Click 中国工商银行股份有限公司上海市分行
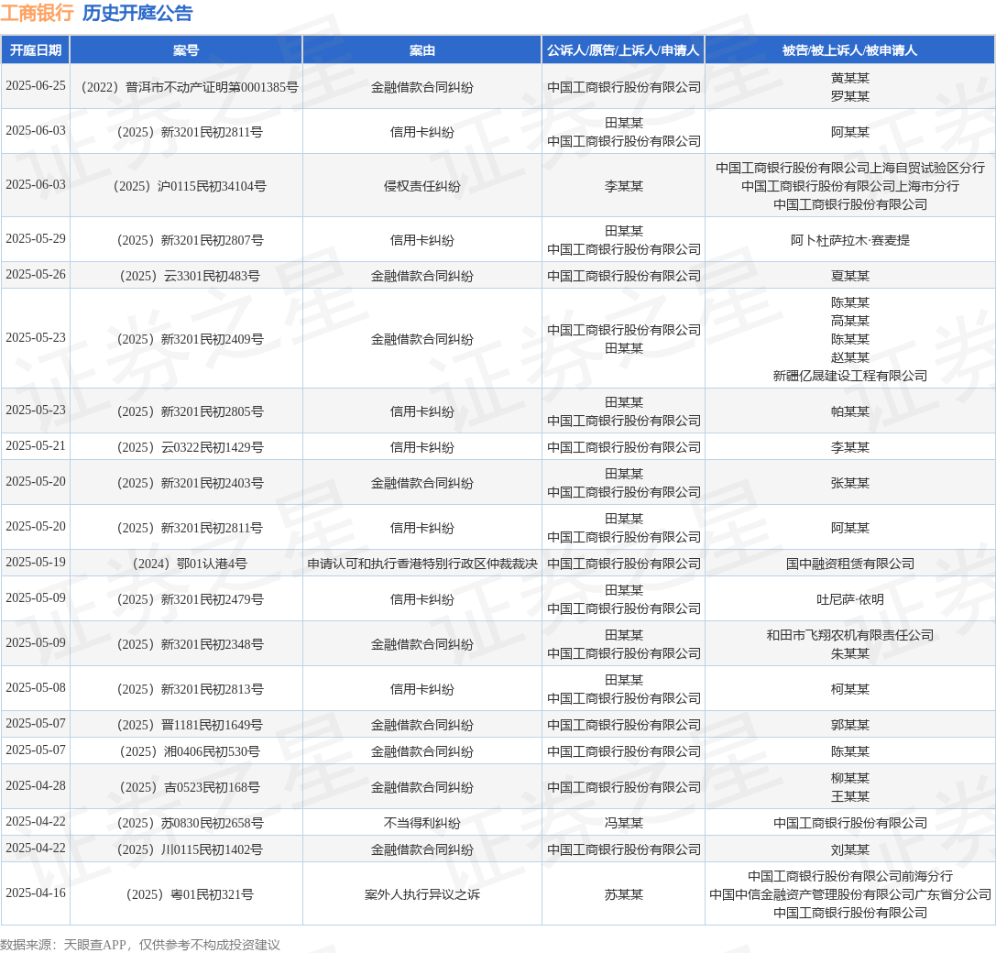996x953 pixels. [x=850, y=186]
